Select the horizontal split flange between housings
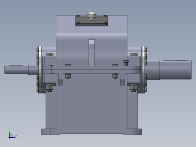 pos(92,70)
